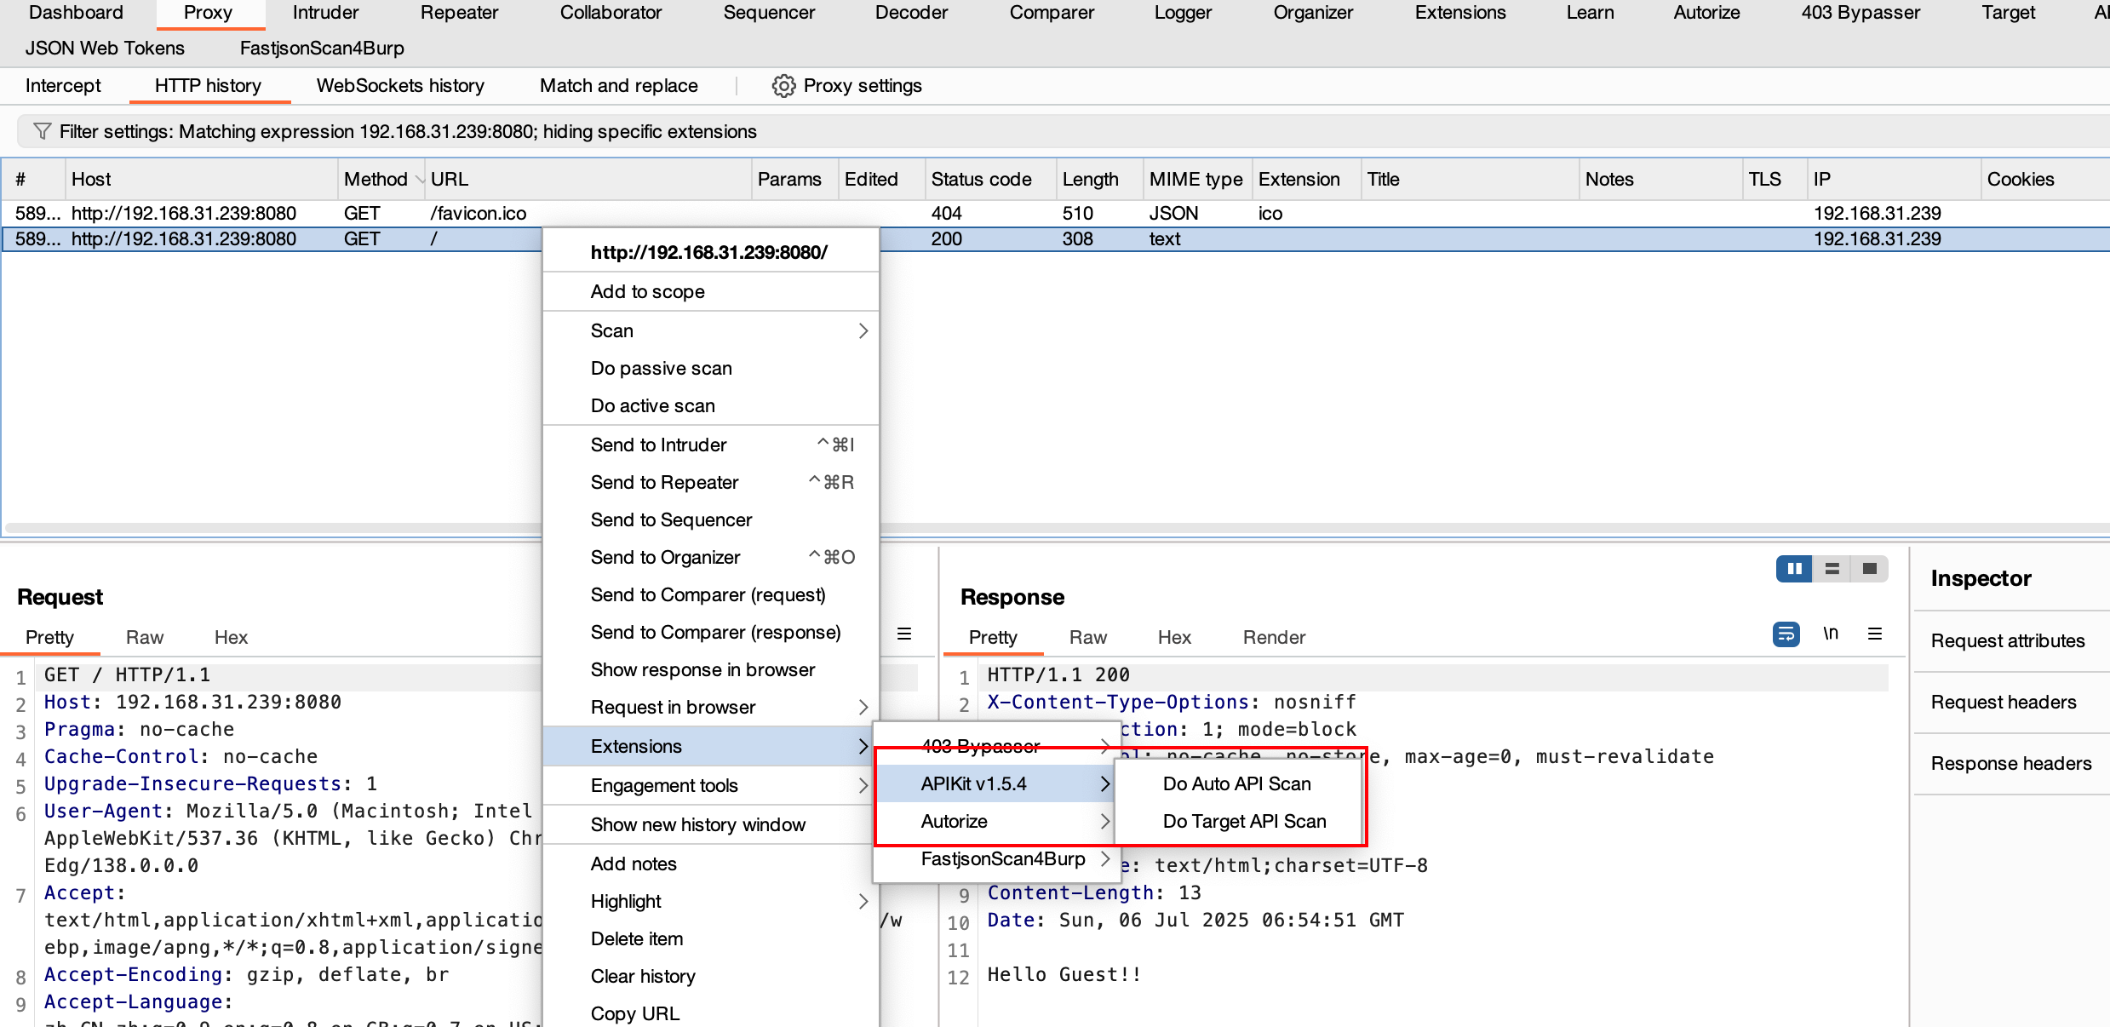
Task: Open the Repeater main tab
Action: pos(459,13)
